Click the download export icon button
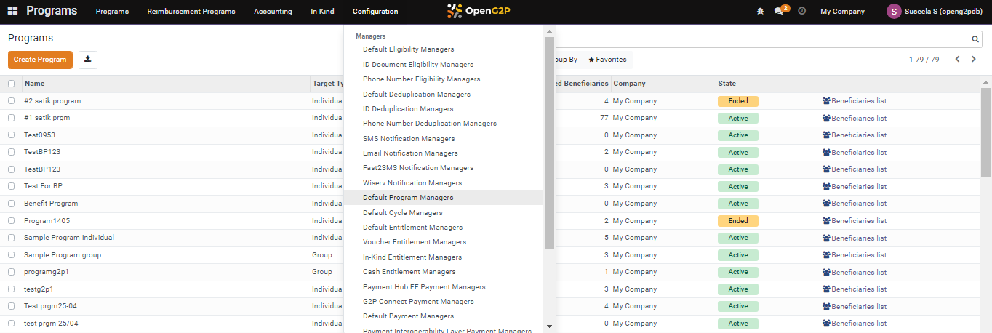Screen dimensions: 992x333 88,60
